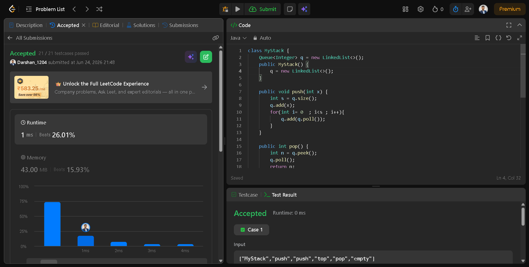Go to the next problem arrow

[87, 9]
